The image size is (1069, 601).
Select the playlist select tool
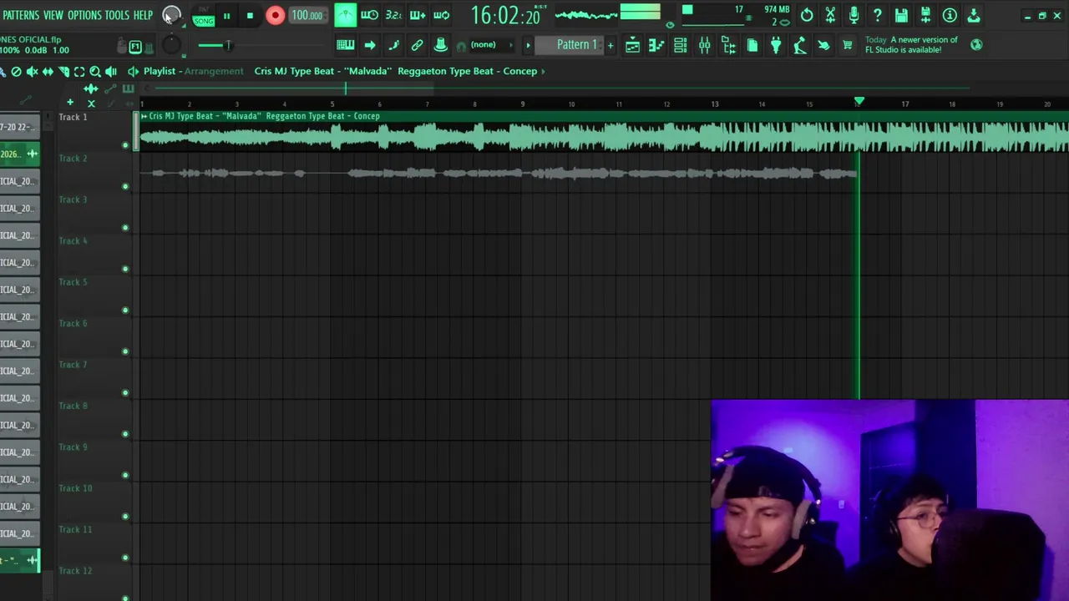click(79, 72)
